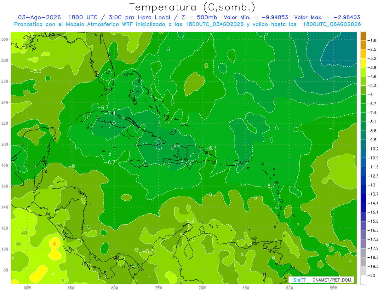Click the '16N' latitude axis label
378x292 pixels.
pos(5,186)
